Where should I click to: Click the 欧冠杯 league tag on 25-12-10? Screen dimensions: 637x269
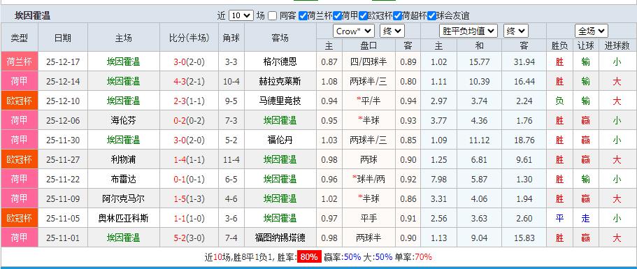[x=19, y=101]
